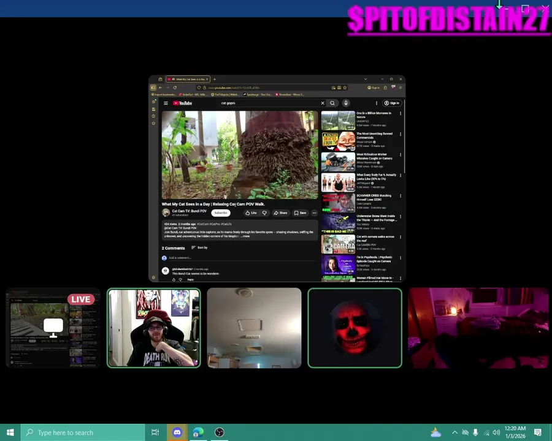Reply to the 'This Bundi Cat' comment

click(x=191, y=279)
